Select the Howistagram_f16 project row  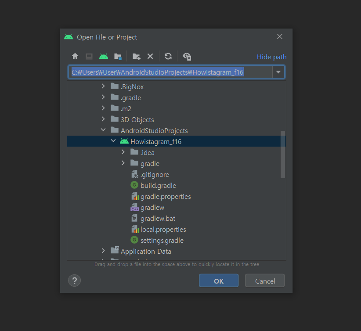tap(176, 141)
